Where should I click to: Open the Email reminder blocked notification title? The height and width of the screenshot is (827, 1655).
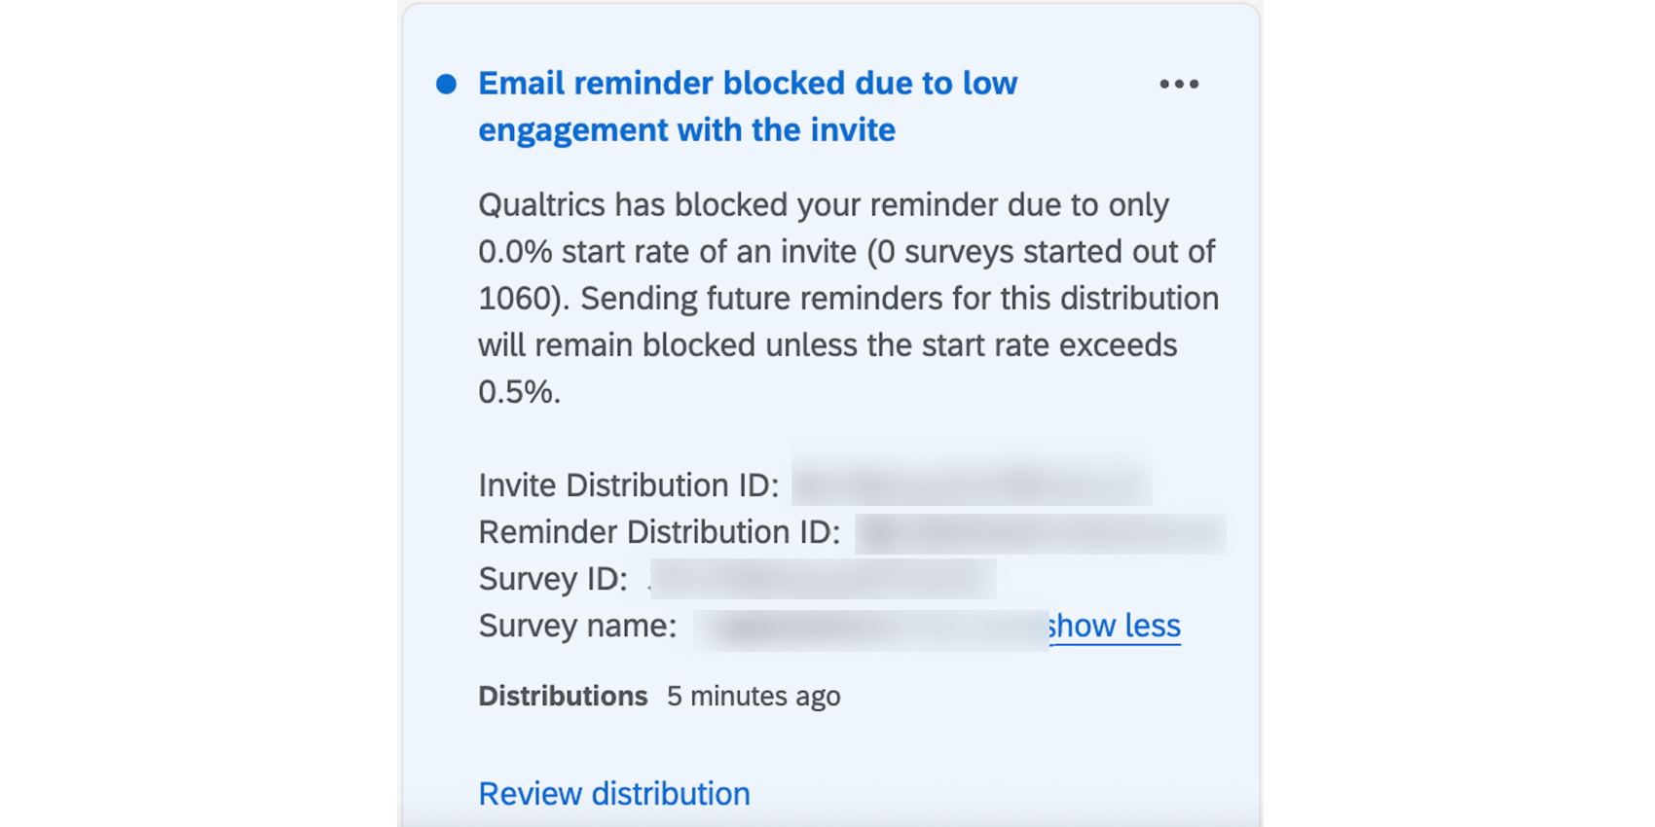point(748,105)
